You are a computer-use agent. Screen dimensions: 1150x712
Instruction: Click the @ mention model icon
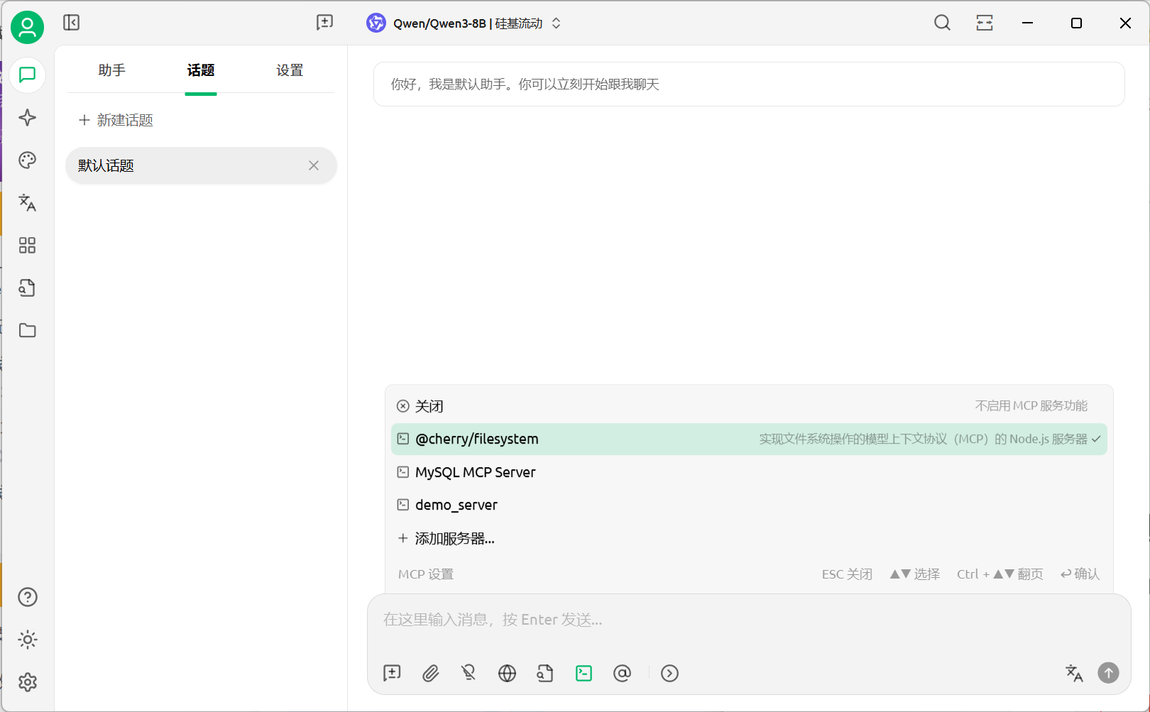(622, 673)
